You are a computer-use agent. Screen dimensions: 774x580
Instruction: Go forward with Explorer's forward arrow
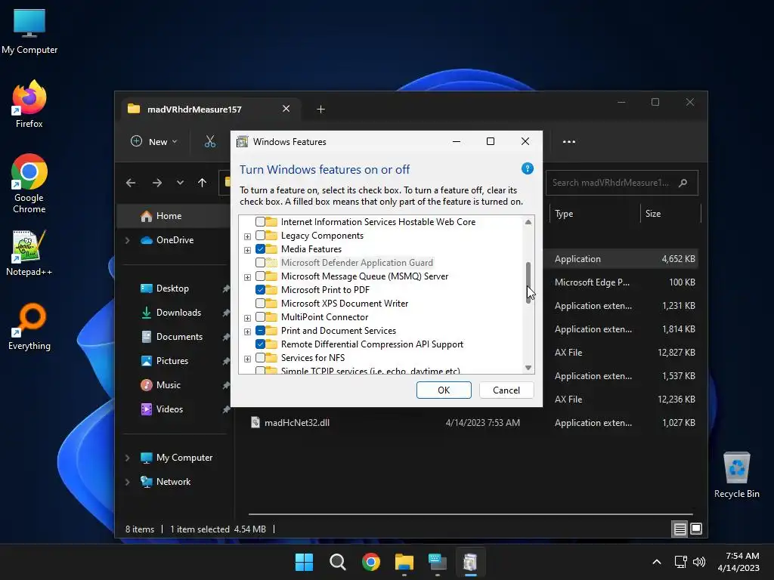[x=157, y=183]
